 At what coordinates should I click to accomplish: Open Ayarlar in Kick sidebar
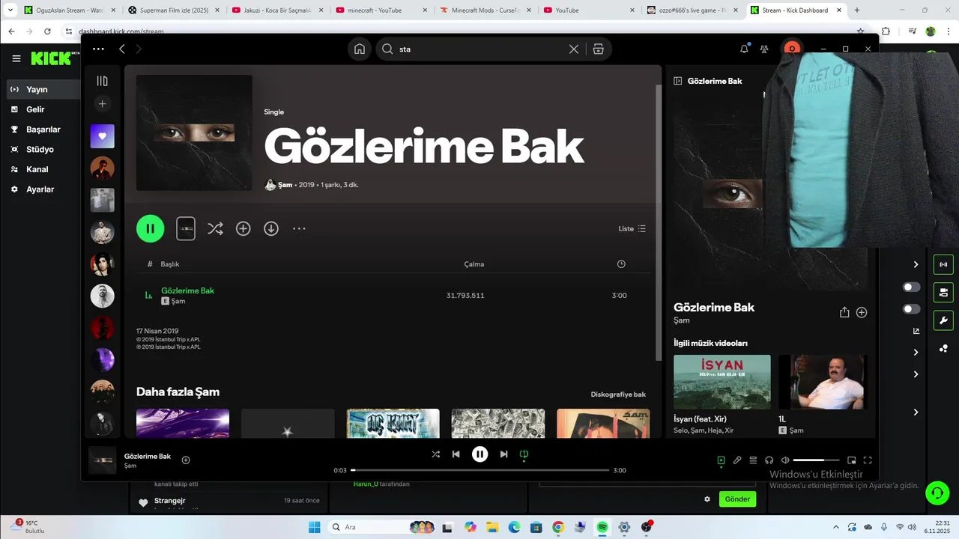click(41, 189)
